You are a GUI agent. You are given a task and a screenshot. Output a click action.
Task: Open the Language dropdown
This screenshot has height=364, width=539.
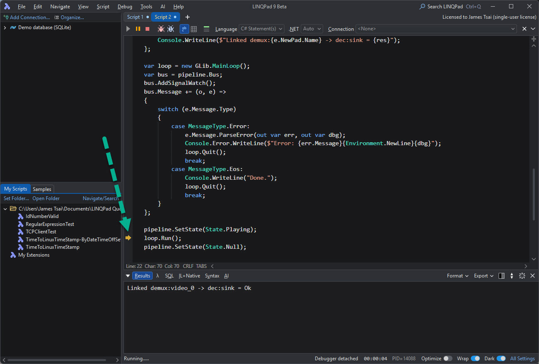262,29
